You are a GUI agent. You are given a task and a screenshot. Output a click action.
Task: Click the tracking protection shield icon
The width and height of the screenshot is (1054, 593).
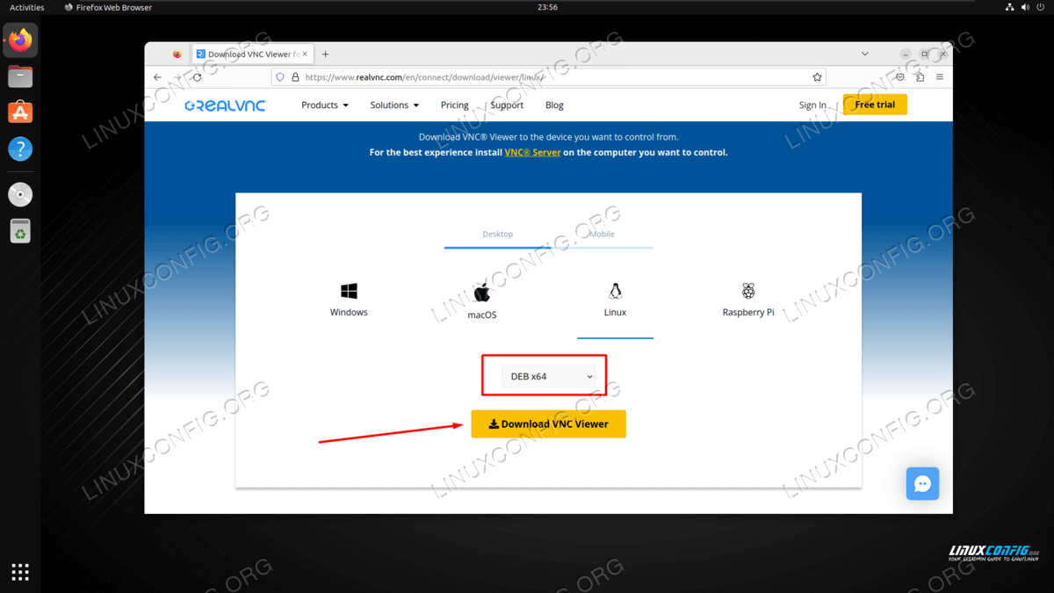point(280,77)
